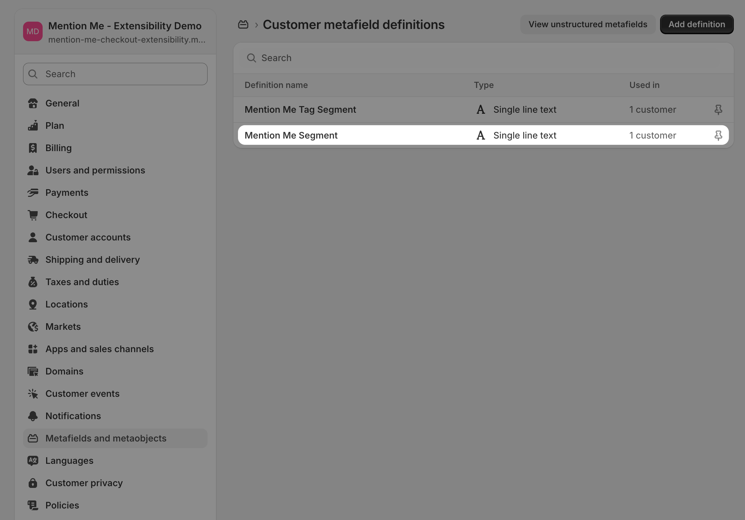Image resolution: width=745 pixels, height=520 pixels.
Task: Click the Shipping and delivery truck icon
Action: (33, 260)
